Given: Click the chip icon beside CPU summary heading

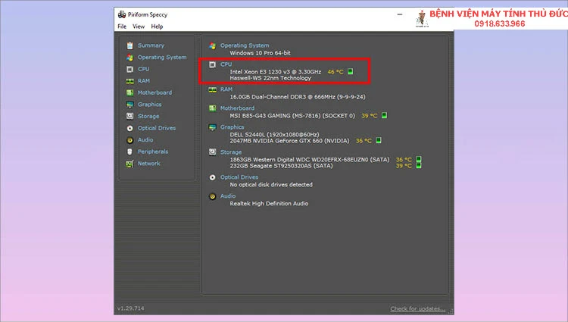Looking at the screenshot, I should tap(213, 65).
